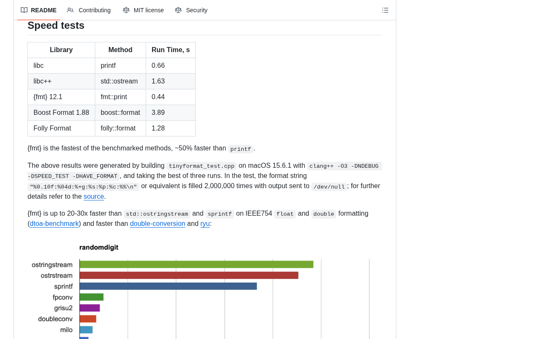Viewport: 542px width, 339px height.
Task: Open the outline table of contents icon
Action: (x=385, y=10)
